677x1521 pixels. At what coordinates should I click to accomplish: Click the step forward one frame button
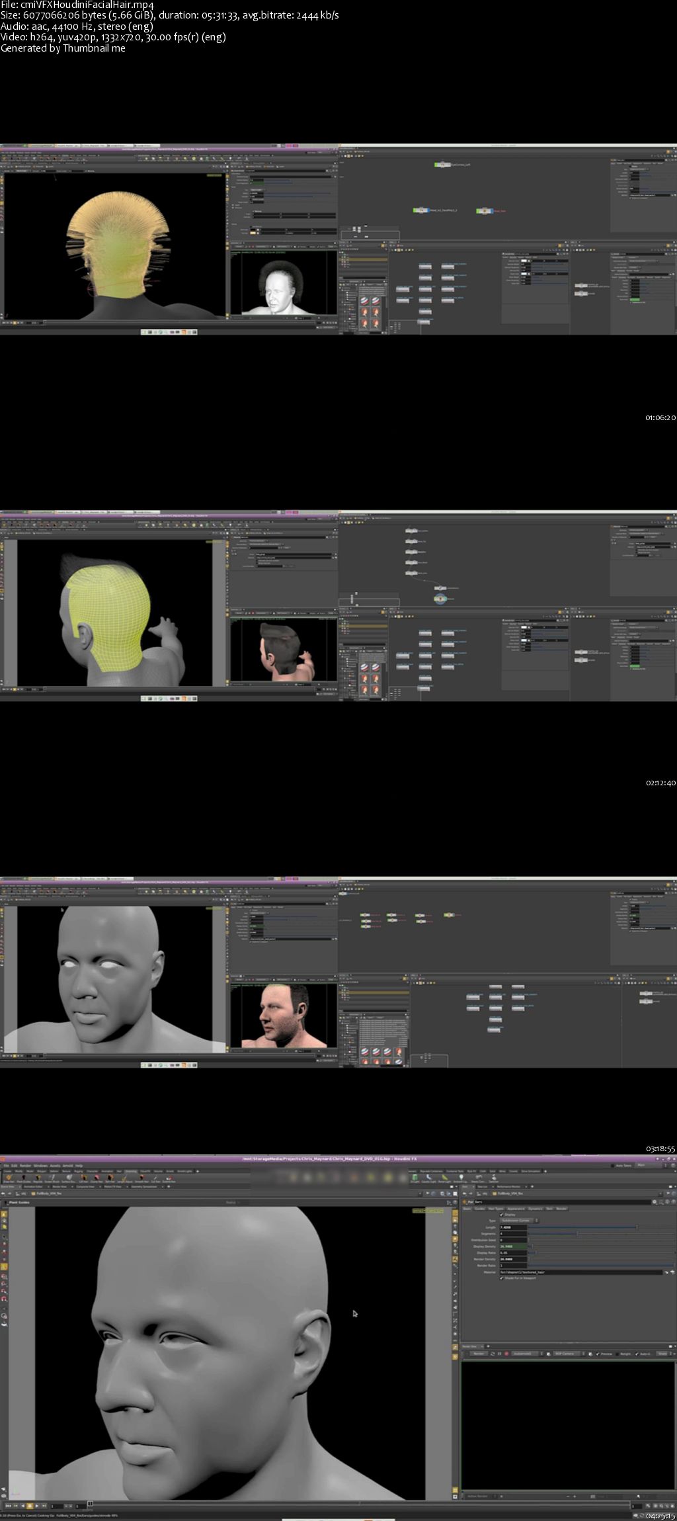coord(44,1506)
